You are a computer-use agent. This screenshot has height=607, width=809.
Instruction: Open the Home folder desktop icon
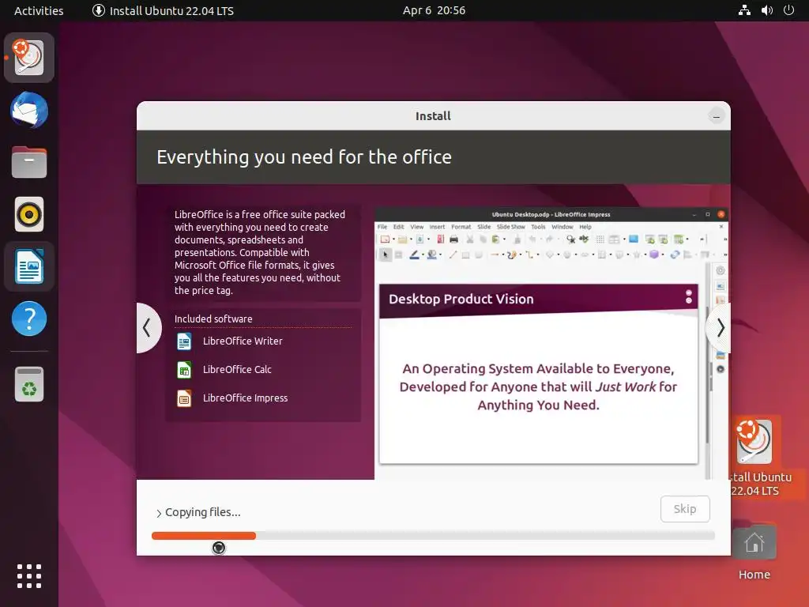tap(754, 543)
